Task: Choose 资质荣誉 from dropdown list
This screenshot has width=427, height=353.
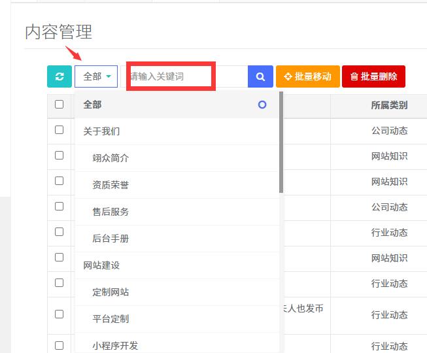Action: (x=111, y=185)
